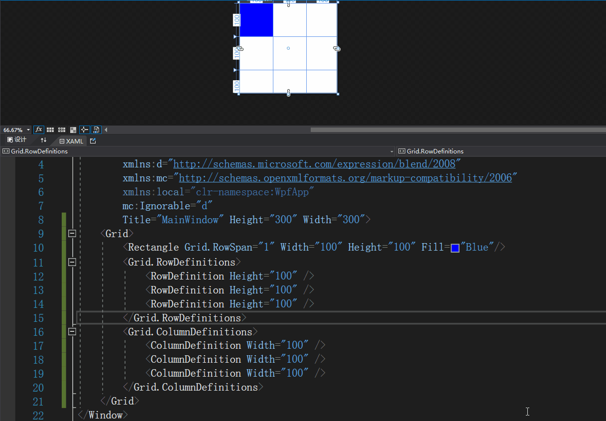This screenshot has height=421, width=606.
Task: Switch to the XAML tab
Action: click(x=72, y=141)
